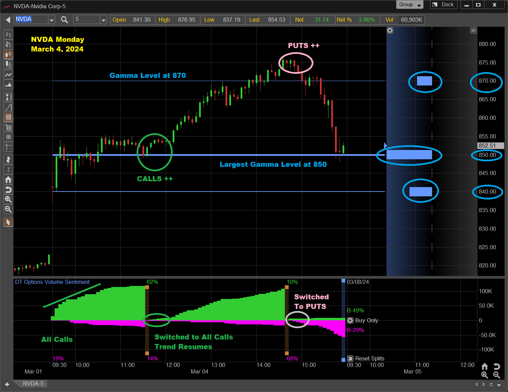Image resolution: width=508 pixels, height=392 pixels.
Task: Zoom out using left toolbar magnifier minus
Action: (x=8, y=209)
